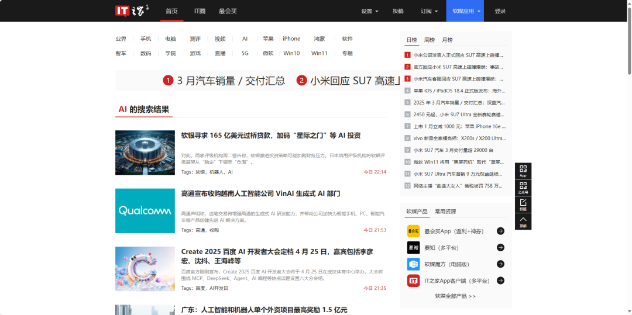Image resolution: width=632 pixels, height=315 pixels.
Task: Open headline 3 月汽车销量 / 交付汇总
Action: click(x=231, y=81)
